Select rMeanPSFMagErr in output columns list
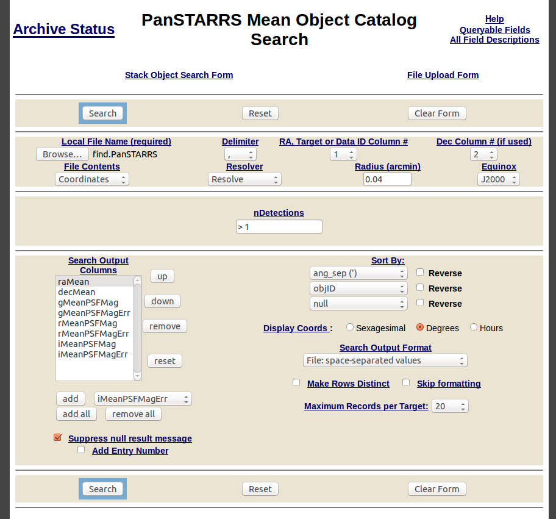Image resolution: width=556 pixels, height=519 pixels. click(x=94, y=334)
